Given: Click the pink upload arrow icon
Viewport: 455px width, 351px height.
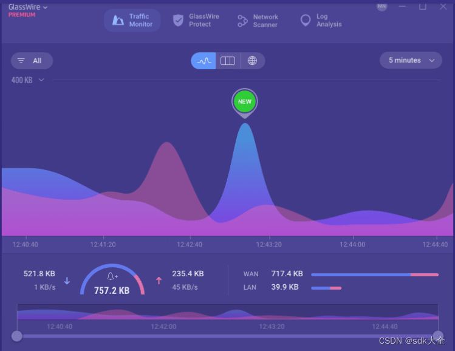Looking at the screenshot, I should pyautogui.click(x=159, y=281).
